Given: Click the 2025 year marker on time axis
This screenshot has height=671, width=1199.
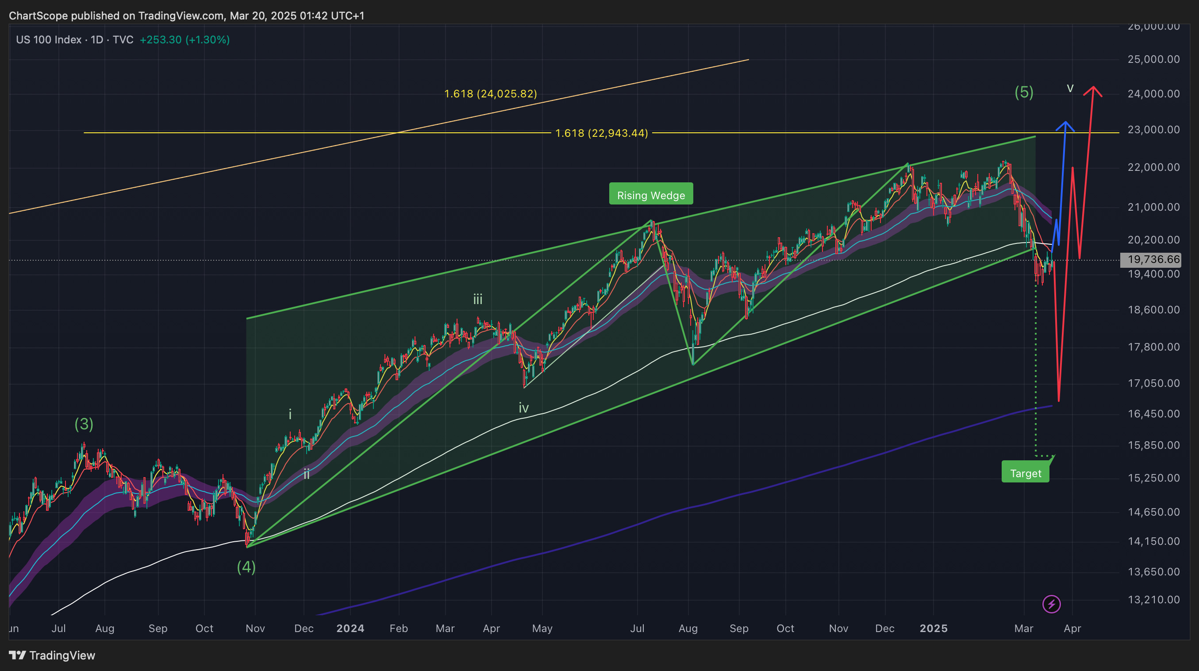Looking at the screenshot, I should point(933,628).
